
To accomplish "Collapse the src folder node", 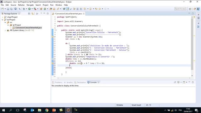I will [5, 22].
